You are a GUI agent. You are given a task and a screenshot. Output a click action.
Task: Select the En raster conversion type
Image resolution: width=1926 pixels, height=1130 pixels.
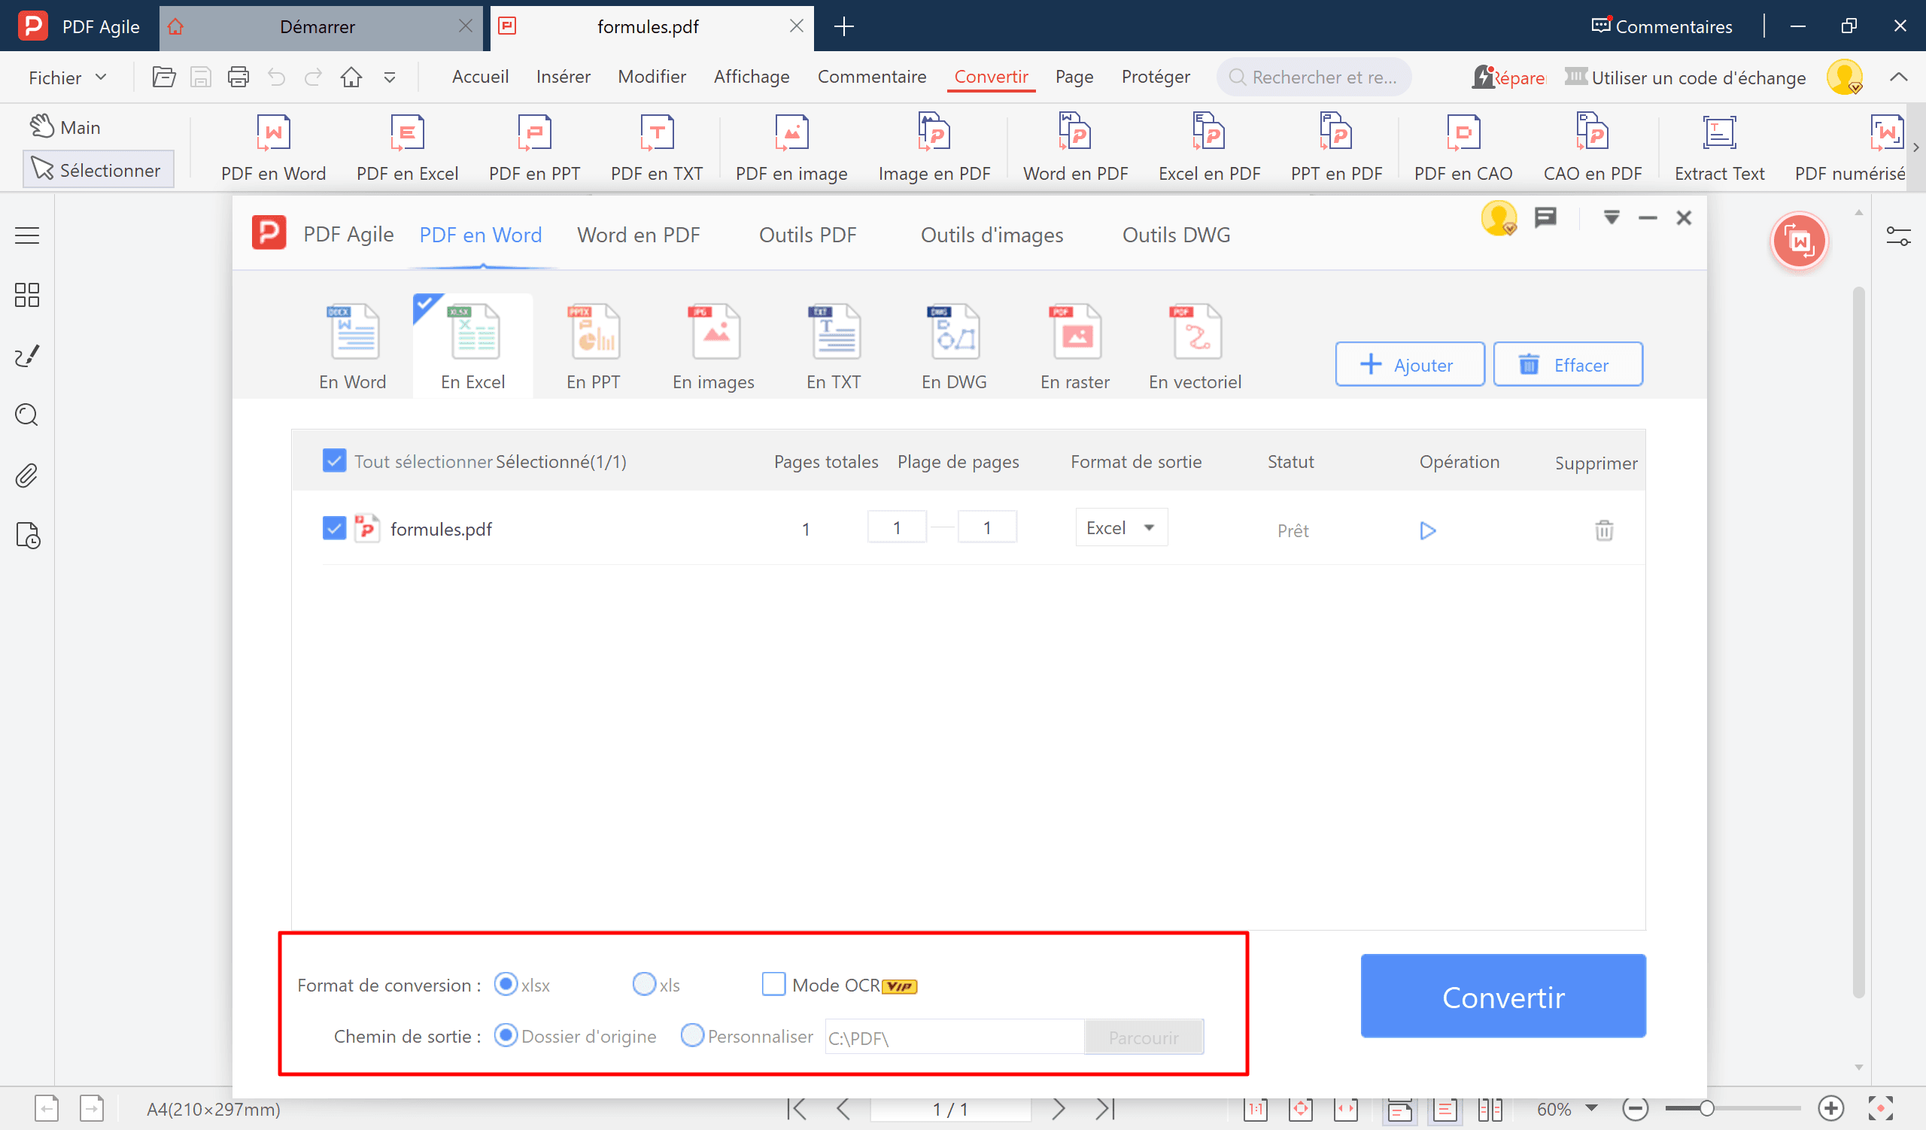1074,348
